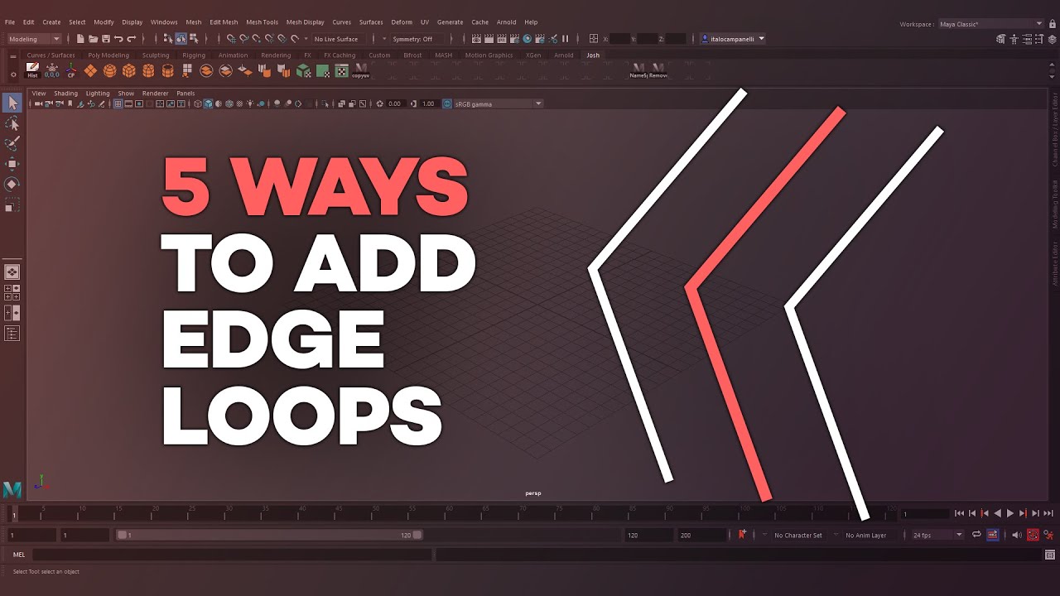
Task: Toggle the viewport grid display button
Action: click(118, 103)
